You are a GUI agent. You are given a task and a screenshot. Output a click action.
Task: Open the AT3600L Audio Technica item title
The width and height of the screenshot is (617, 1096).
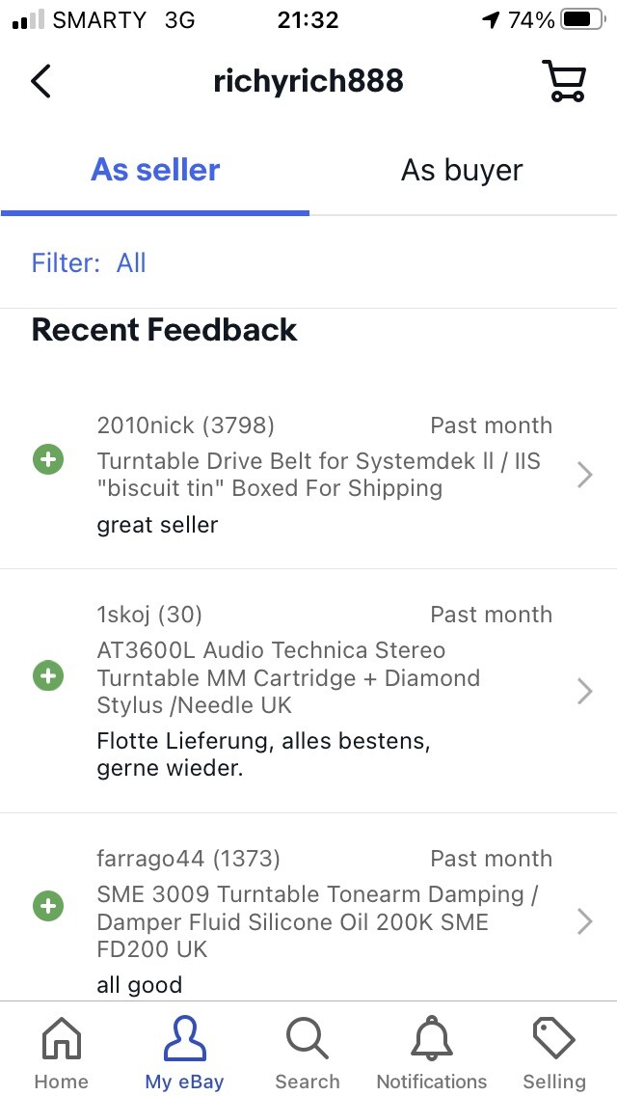click(288, 677)
